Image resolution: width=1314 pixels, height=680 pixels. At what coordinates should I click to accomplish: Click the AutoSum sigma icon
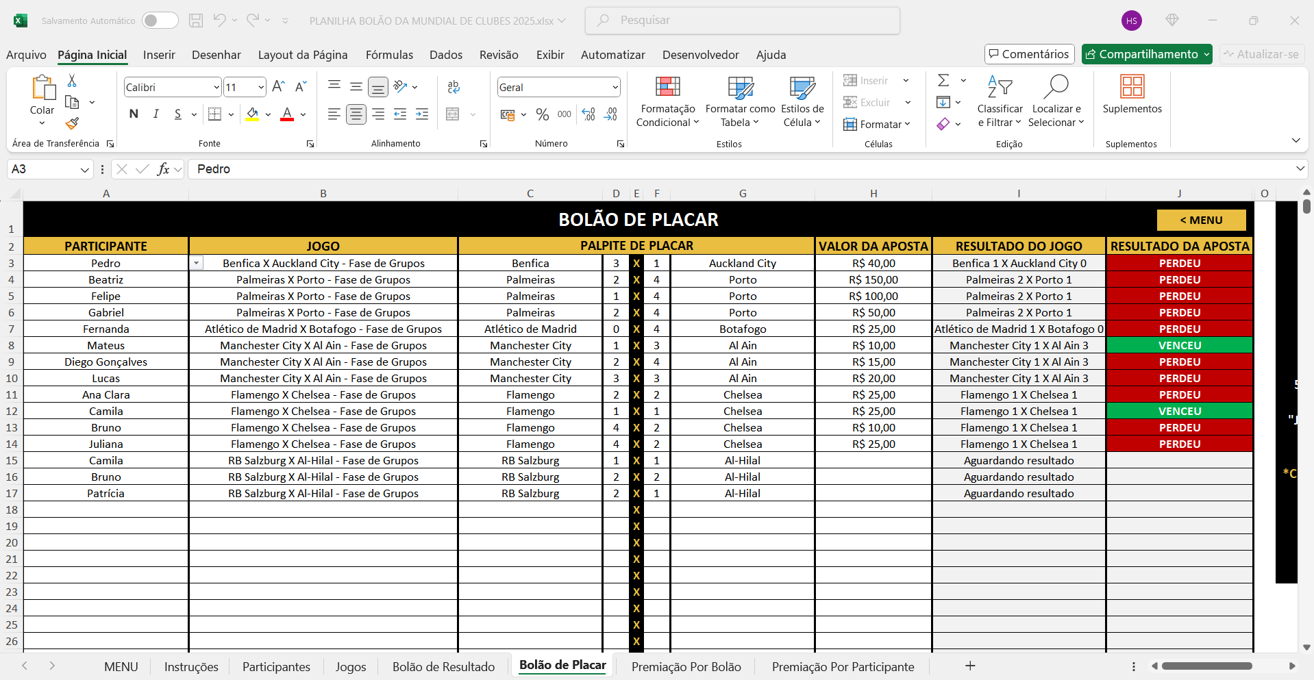tap(943, 80)
